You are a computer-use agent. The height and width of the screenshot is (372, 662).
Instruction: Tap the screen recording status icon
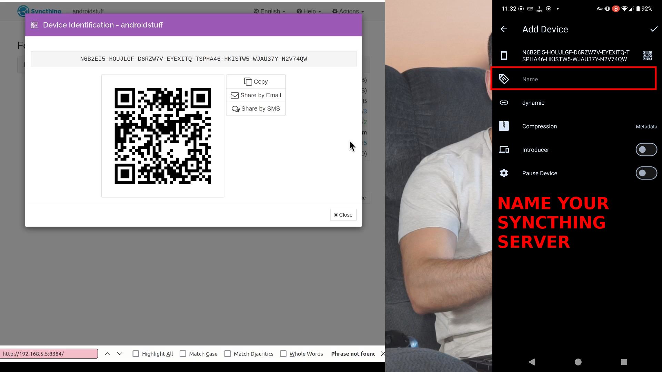(x=616, y=9)
